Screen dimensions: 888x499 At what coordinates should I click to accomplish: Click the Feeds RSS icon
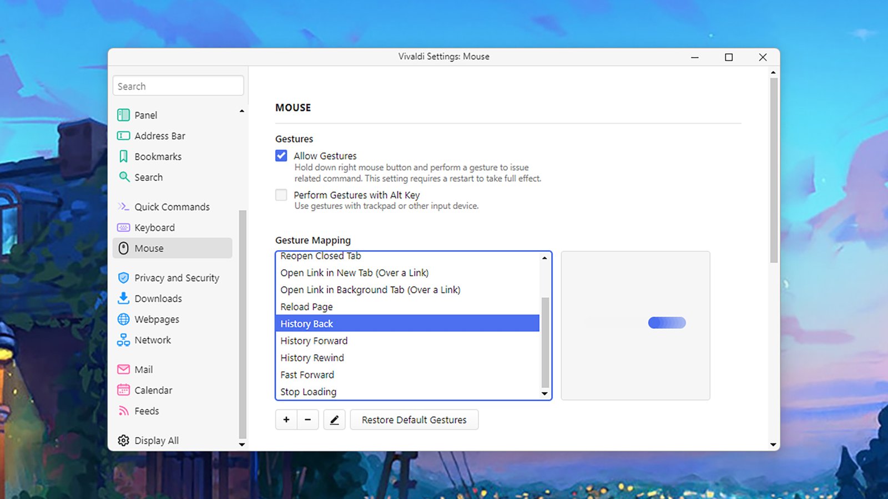[x=124, y=411]
